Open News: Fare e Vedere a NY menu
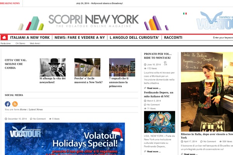The image size is (233, 155). (80, 38)
